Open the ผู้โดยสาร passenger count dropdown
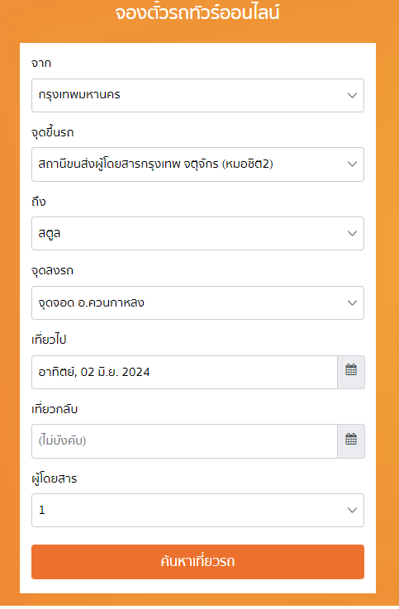 [x=197, y=511]
